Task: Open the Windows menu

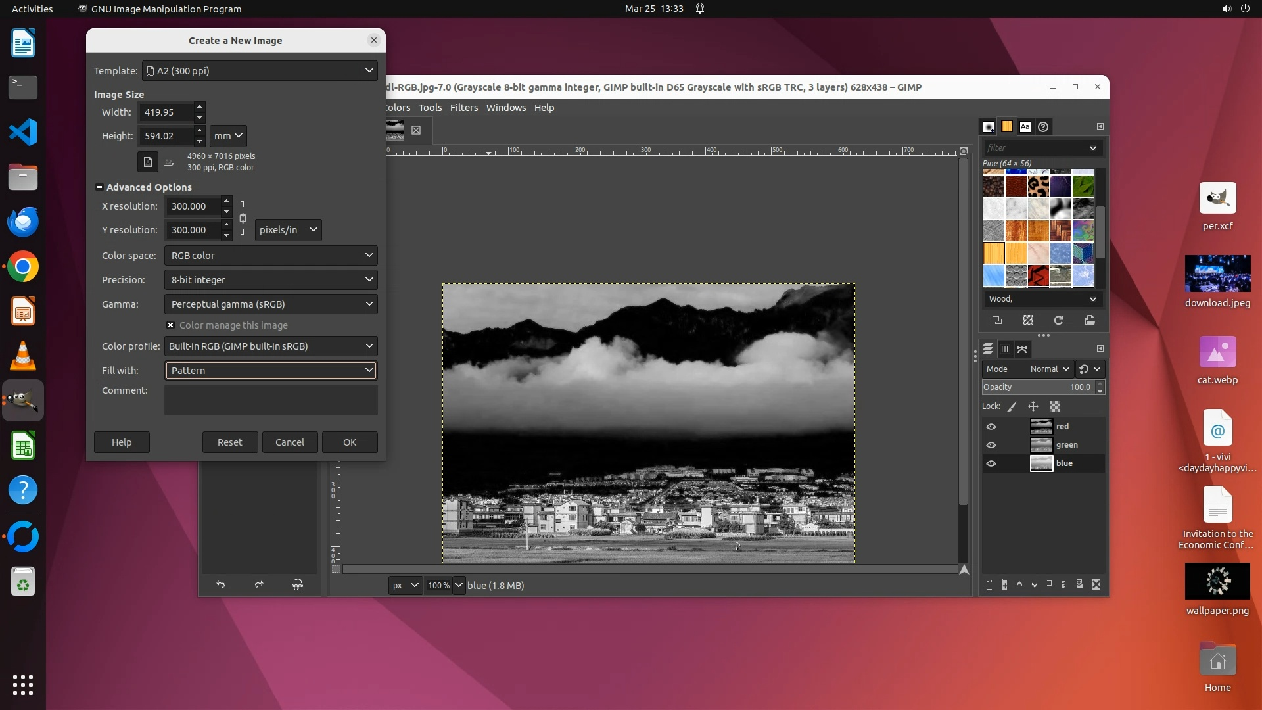Action: tap(505, 108)
